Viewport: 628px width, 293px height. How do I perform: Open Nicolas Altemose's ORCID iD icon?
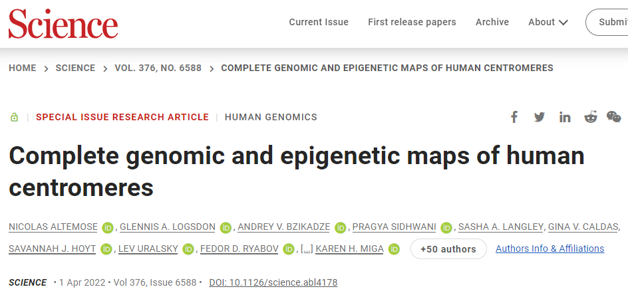pyautogui.click(x=108, y=227)
